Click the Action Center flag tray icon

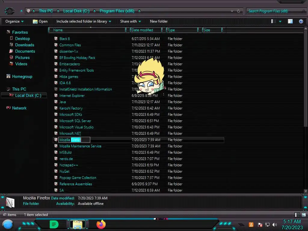(x=260, y=224)
